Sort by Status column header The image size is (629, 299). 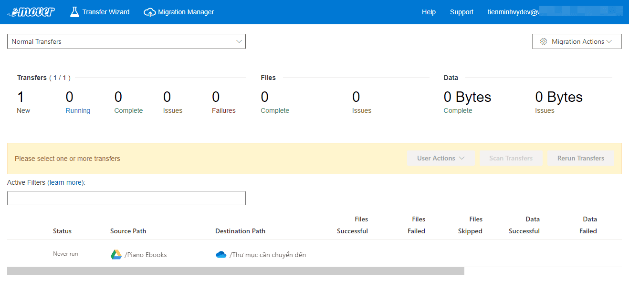pos(62,231)
